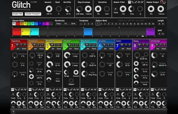
Task: Click the Disable Transport button
Action: pos(33,14)
